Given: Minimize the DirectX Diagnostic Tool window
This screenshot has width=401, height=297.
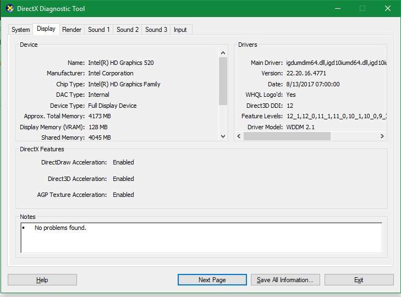Looking at the screenshot, I should pos(338,8).
